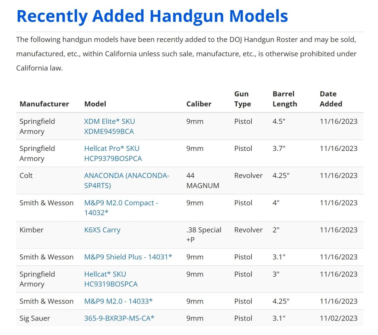Click the Date Added column header
The width and height of the screenshot is (378, 335).
tap(331, 99)
